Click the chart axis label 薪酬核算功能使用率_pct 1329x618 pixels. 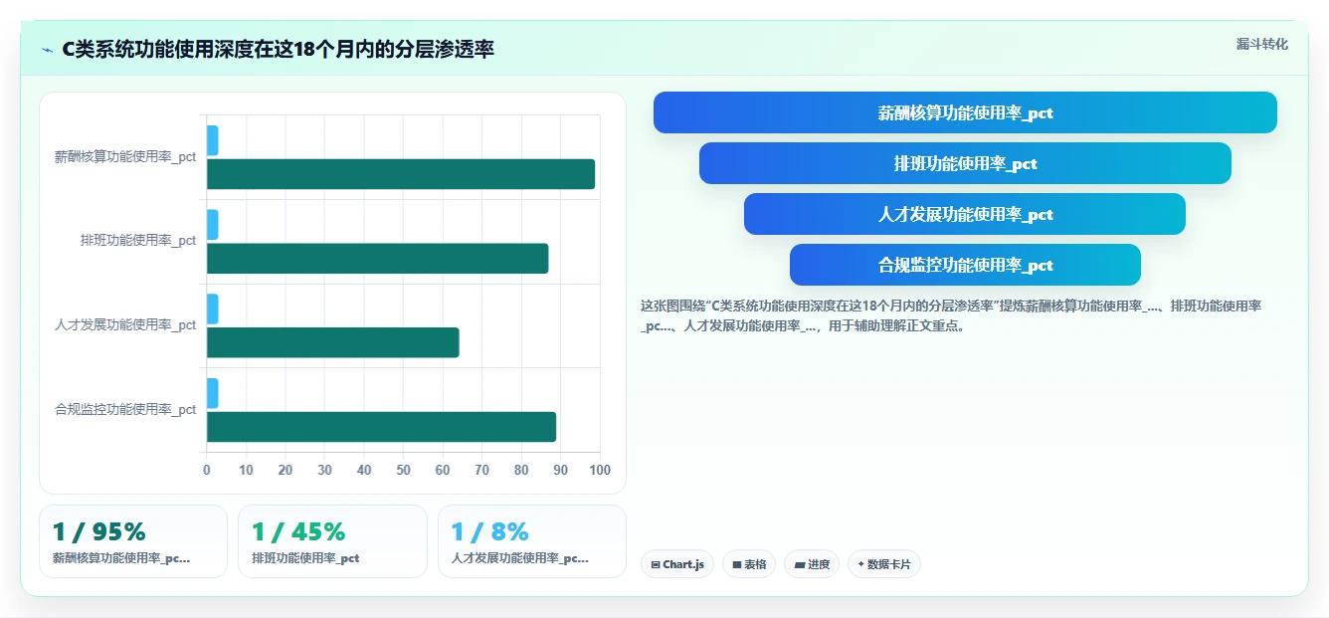tap(125, 156)
